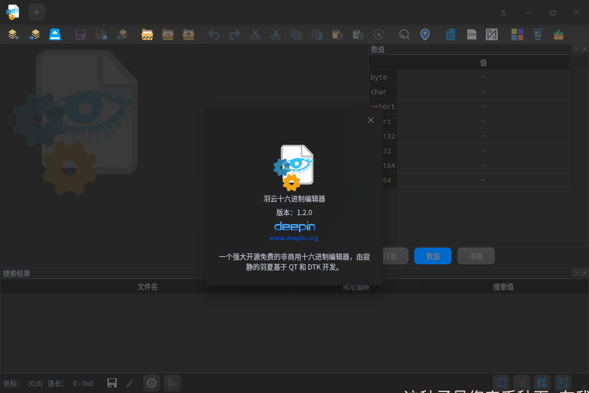Select the char row in 数值 table
The width and height of the screenshot is (589, 393).
pyautogui.click(x=469, y=92)
